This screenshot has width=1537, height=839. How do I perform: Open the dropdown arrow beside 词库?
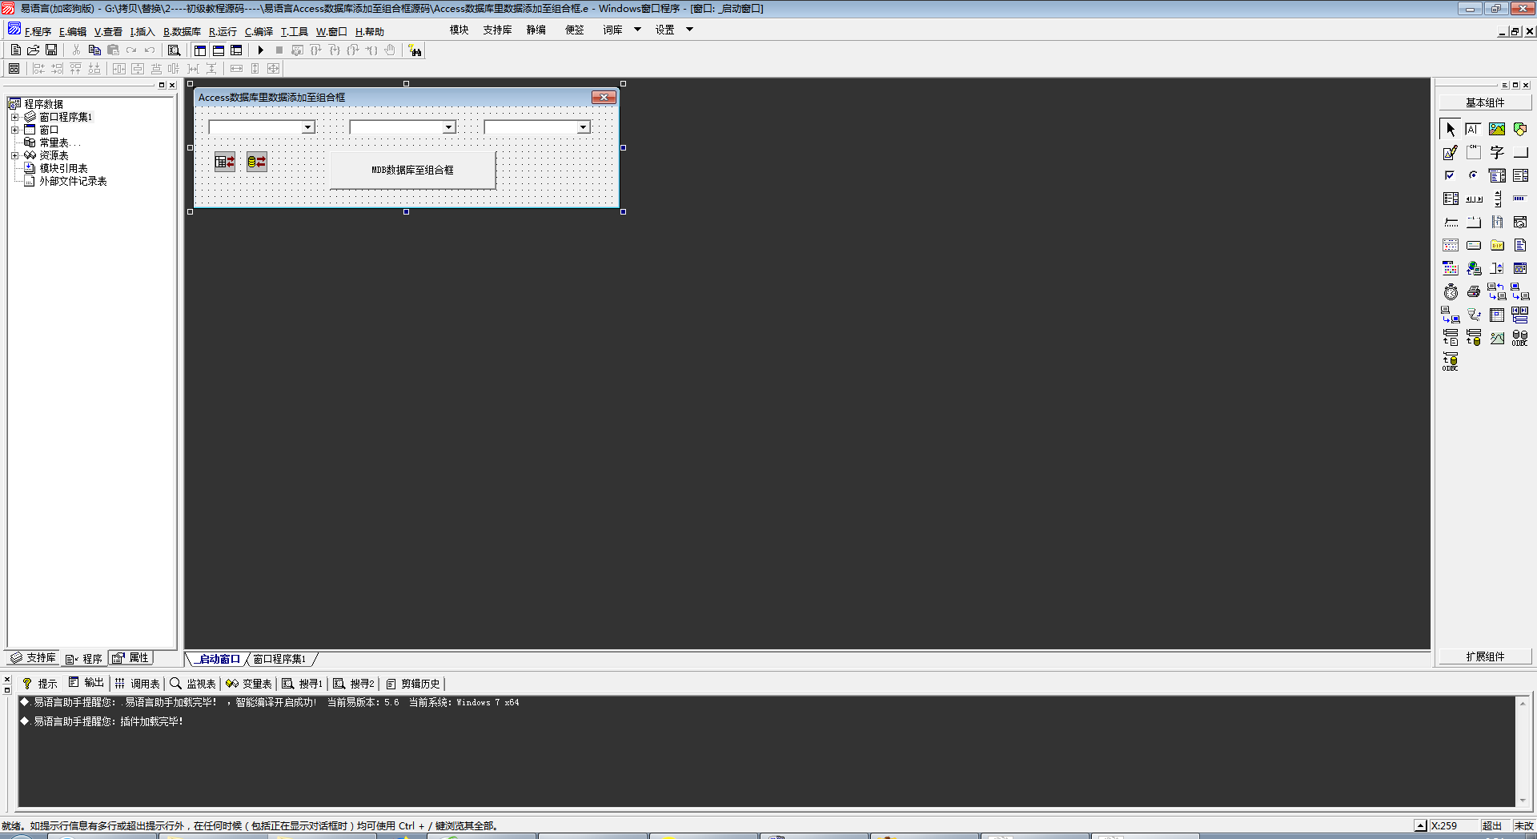(x=638, y=30)
